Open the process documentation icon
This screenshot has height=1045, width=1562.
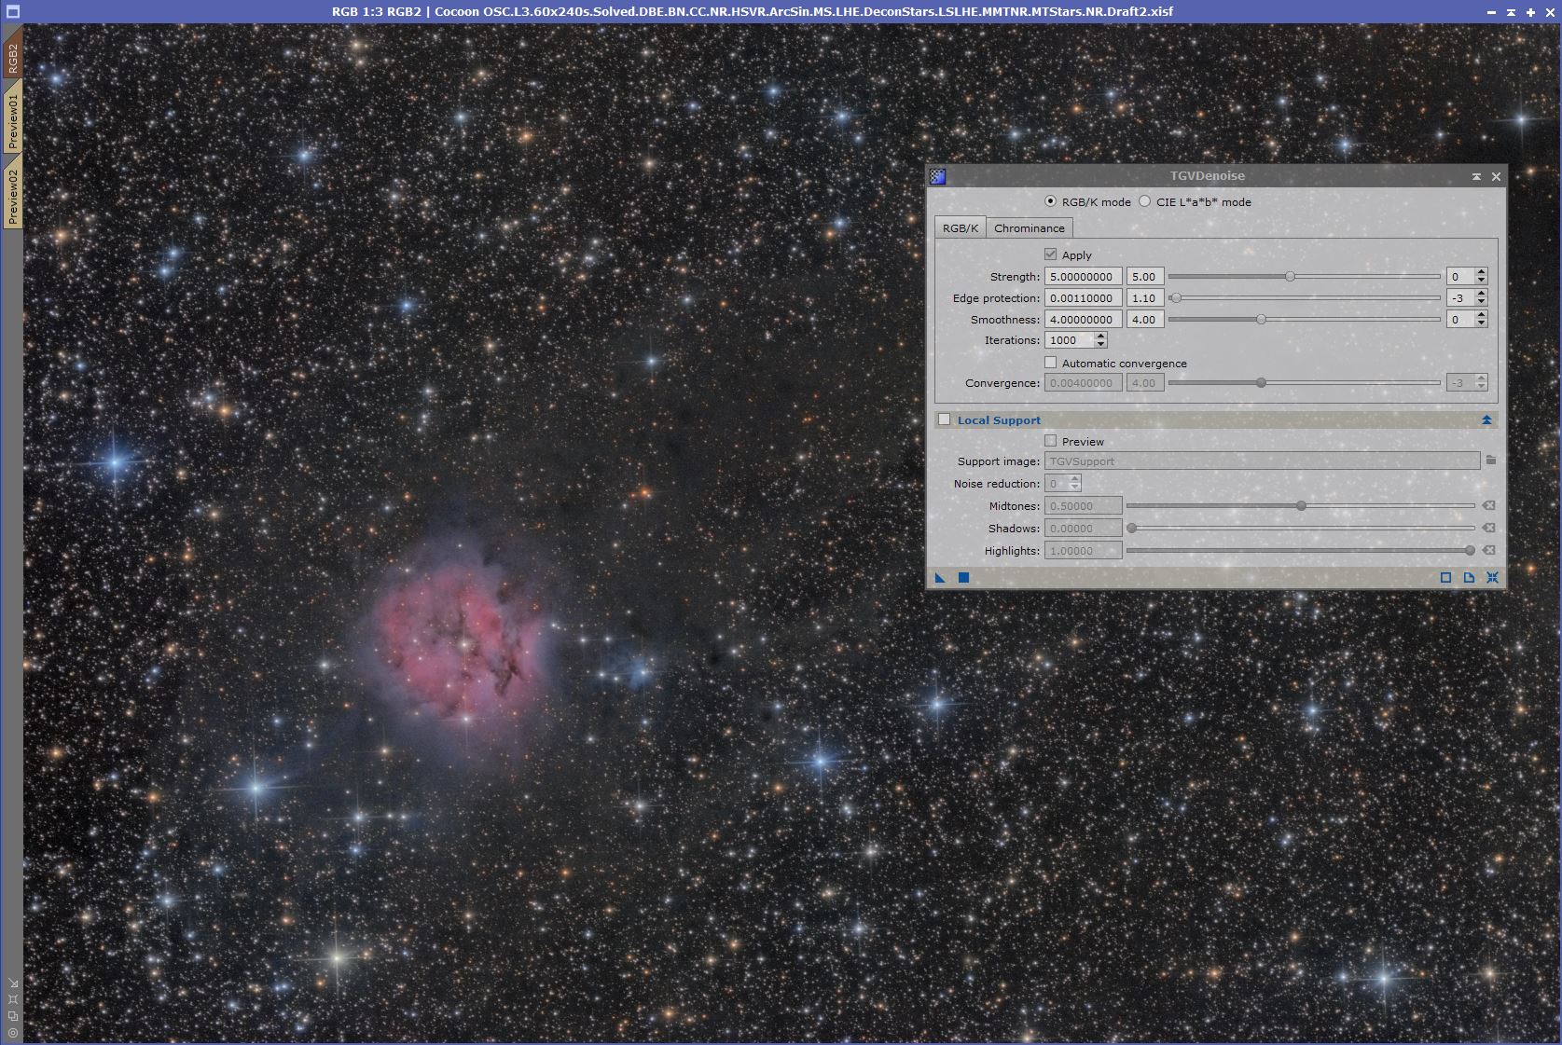click(1469, 578)
